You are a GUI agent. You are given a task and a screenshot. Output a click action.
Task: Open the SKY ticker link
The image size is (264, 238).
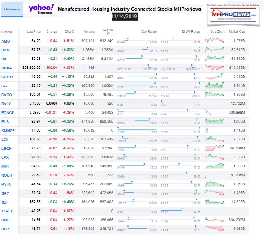click(5, 193)
